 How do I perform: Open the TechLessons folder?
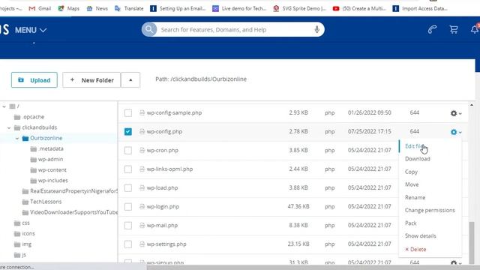pos(42,202)
